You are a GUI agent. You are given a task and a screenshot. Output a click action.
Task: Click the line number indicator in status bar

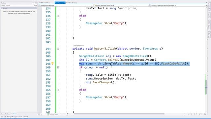(x=190, y=114)
